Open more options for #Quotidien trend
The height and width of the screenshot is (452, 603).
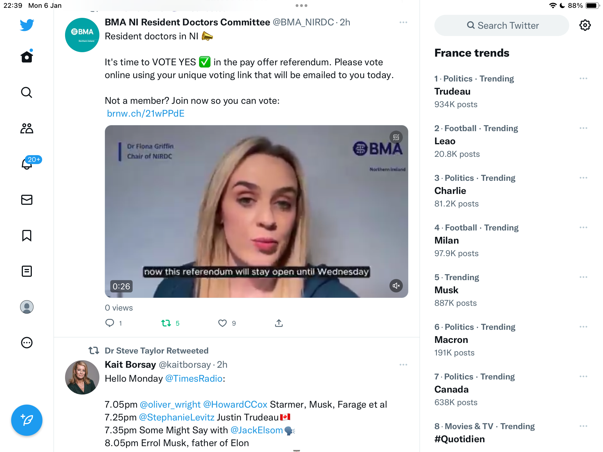tap(583, 426)
